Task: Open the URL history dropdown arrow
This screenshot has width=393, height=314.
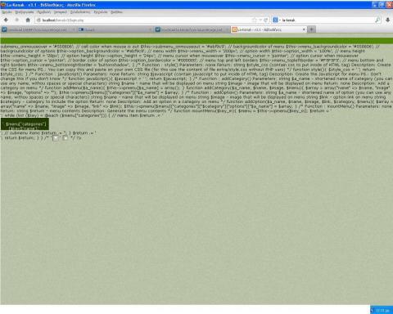Action: point(260,20)
